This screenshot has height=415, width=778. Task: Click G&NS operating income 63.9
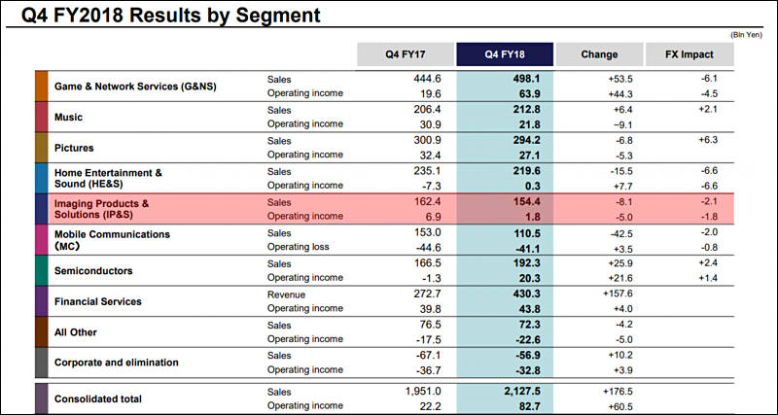(x=528, y=92)
